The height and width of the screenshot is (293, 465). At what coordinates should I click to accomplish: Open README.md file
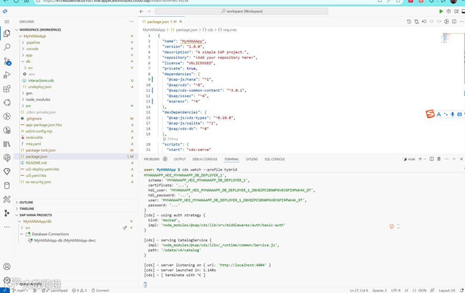coord(36,163)
